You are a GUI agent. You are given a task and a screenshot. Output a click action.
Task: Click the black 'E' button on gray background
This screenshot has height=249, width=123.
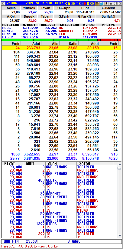[106, 4]
